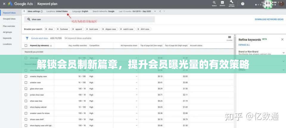Click the sort arrow on the Keyword column header
286x128 pixels.
click(x=51, y=46)
